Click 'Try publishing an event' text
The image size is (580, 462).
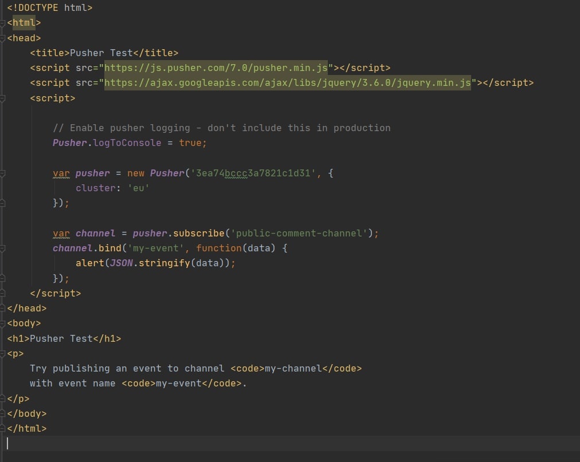point(96,369)
